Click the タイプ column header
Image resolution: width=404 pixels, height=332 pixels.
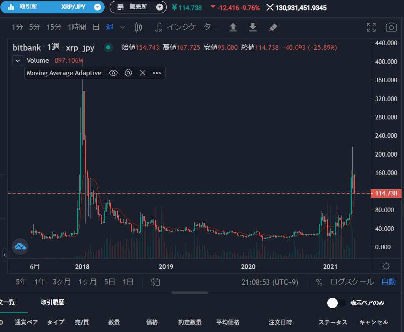click(55, 322)
